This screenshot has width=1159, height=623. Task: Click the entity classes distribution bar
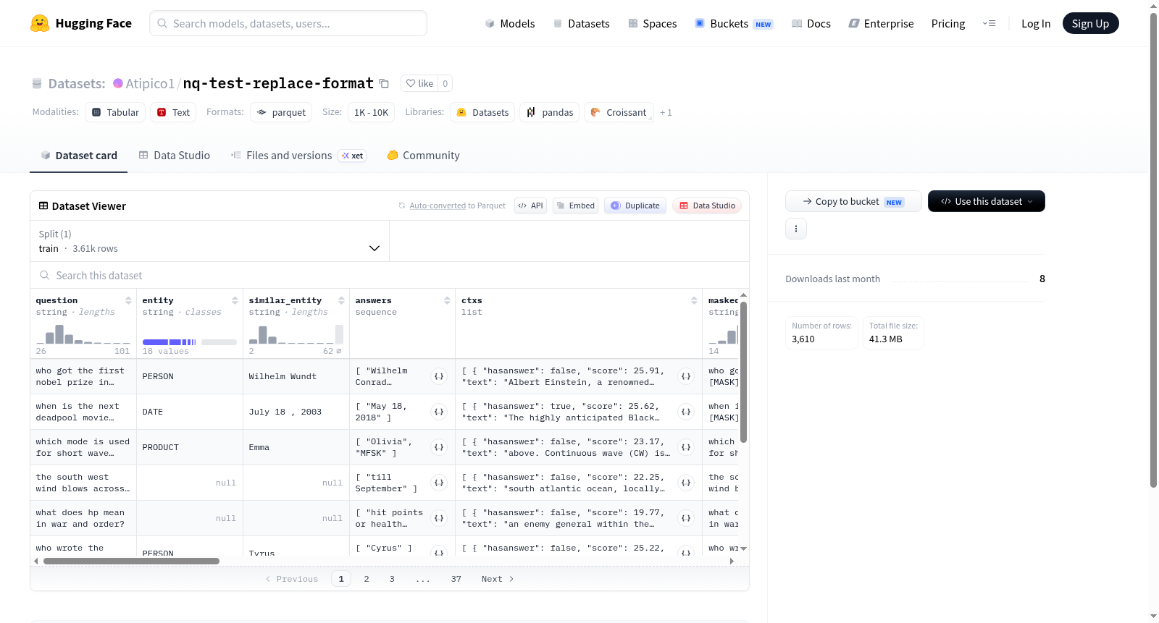click(189, 342)
